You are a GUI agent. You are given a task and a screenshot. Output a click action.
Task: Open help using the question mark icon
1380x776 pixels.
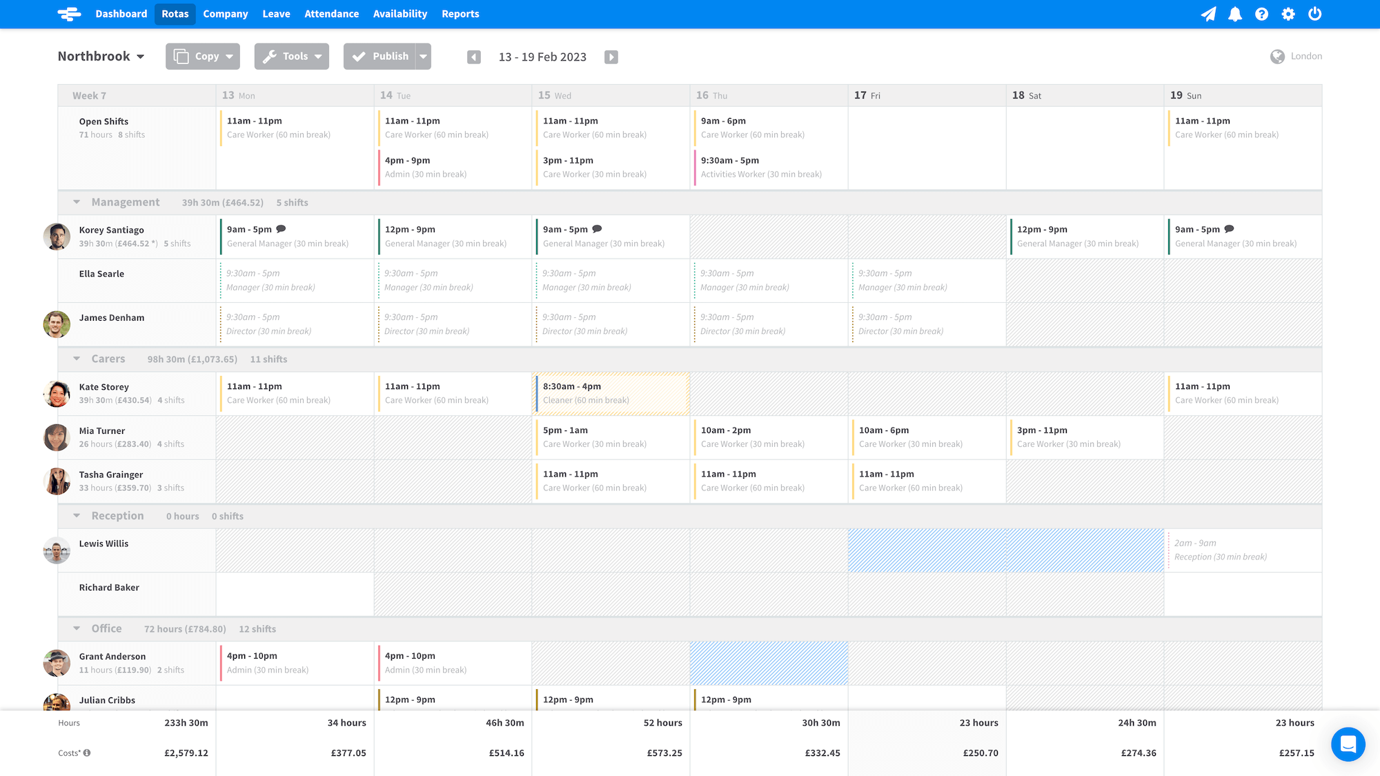click(1262, 14)
